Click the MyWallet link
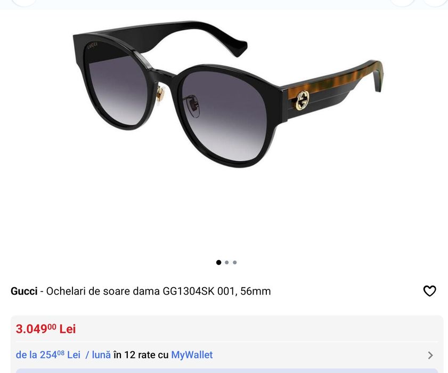 click(x=192, y=355)
